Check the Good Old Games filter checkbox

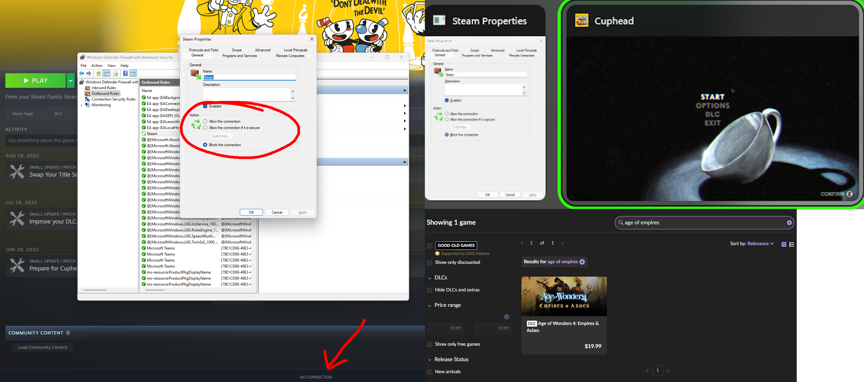(x=429, y=246)
